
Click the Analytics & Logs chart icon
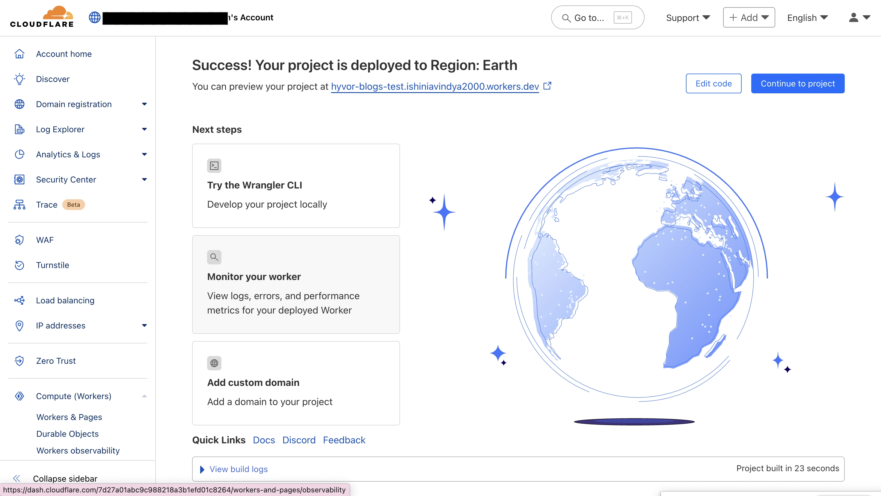[x=19, y=155]
